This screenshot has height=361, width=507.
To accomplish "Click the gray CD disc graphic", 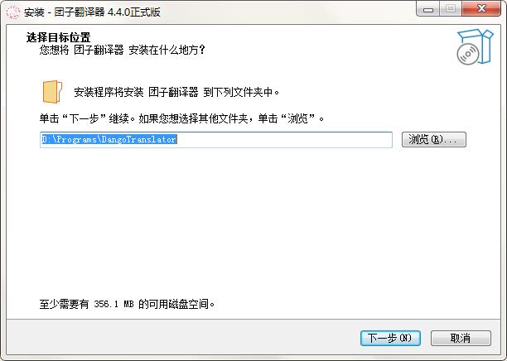I will 467,55.
